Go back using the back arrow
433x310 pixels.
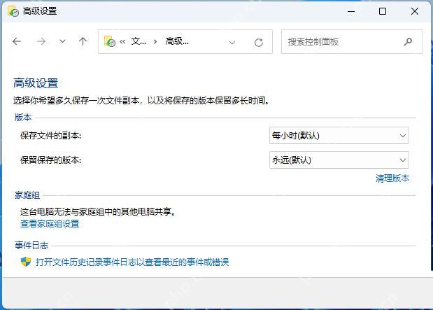tap(17, 41)
